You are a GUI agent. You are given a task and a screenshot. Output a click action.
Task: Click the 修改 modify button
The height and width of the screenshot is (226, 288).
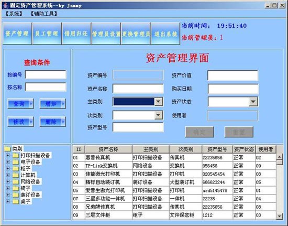20,122
